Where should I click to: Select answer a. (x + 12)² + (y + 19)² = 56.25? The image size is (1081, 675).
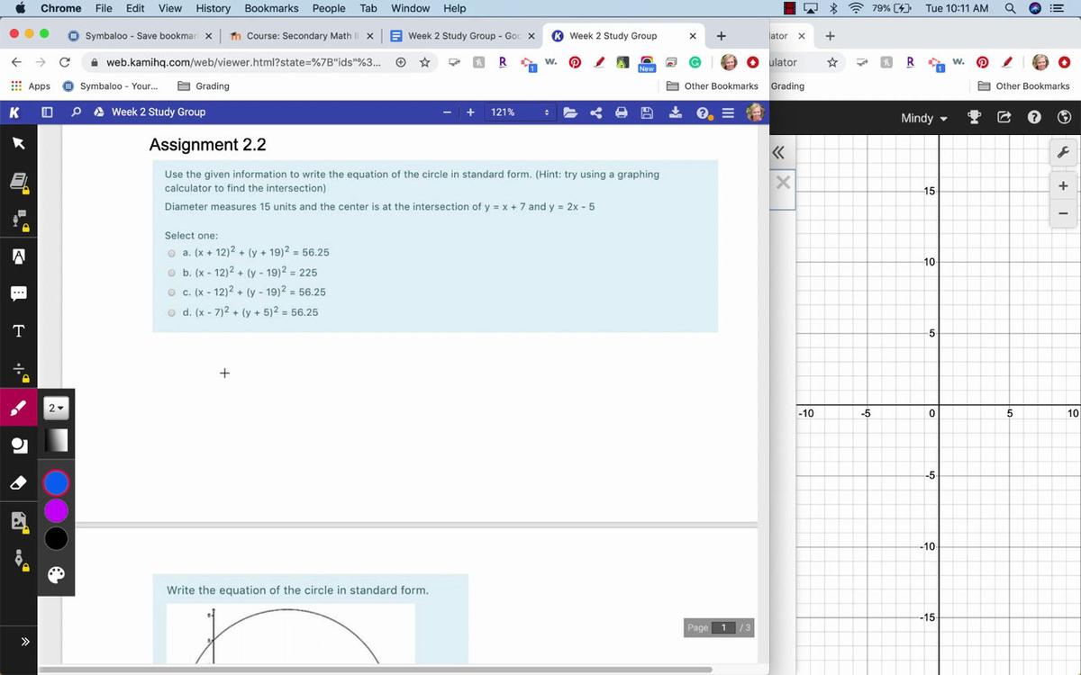click(171, 253)
